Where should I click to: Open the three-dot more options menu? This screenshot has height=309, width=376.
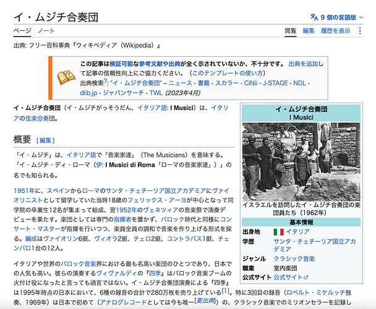pos(360,31)
